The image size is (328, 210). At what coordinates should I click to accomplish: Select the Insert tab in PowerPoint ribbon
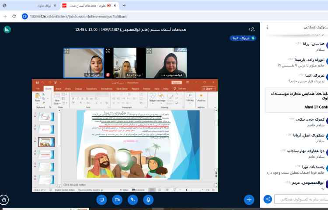[x=58, y=88]
